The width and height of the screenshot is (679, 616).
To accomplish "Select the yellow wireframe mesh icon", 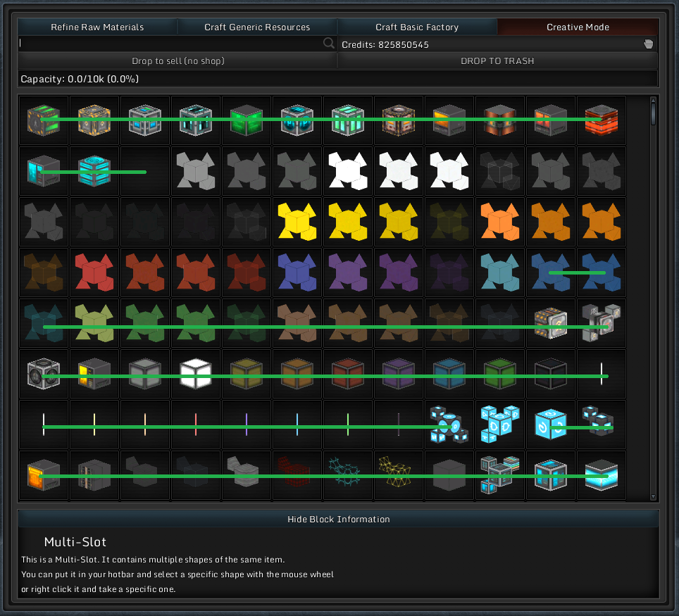I will pos(398,475).
